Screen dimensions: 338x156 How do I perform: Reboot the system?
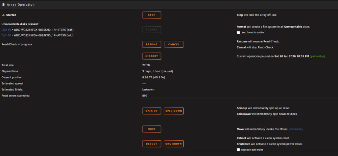click(152, 144)
